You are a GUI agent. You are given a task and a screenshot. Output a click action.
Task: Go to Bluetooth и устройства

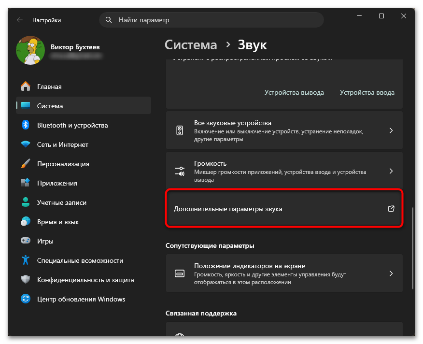[x=84, y=125]
